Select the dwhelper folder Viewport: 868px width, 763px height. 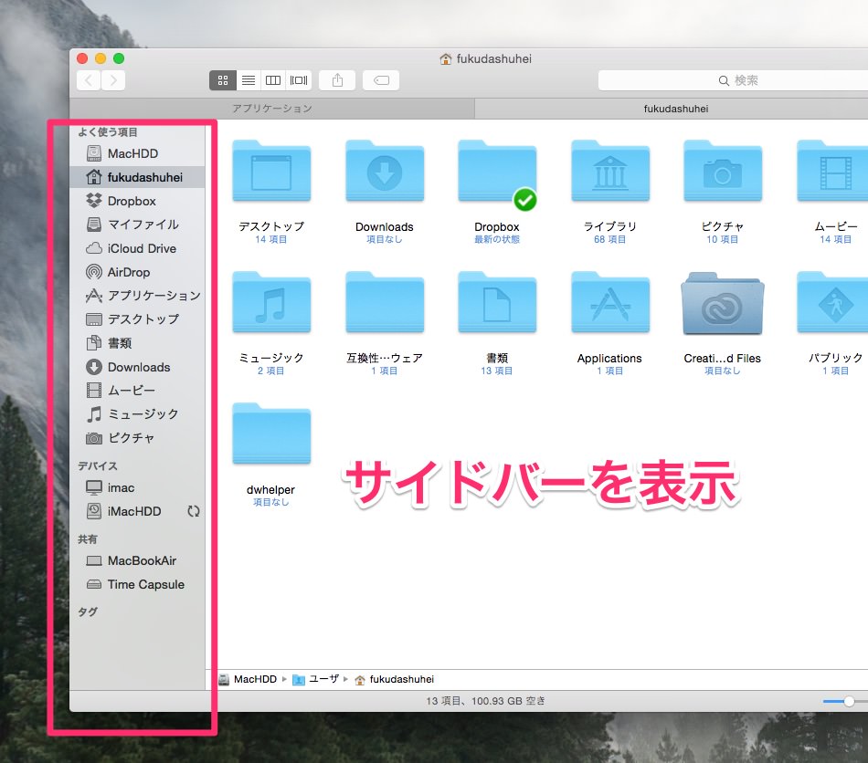click(271, 434)
